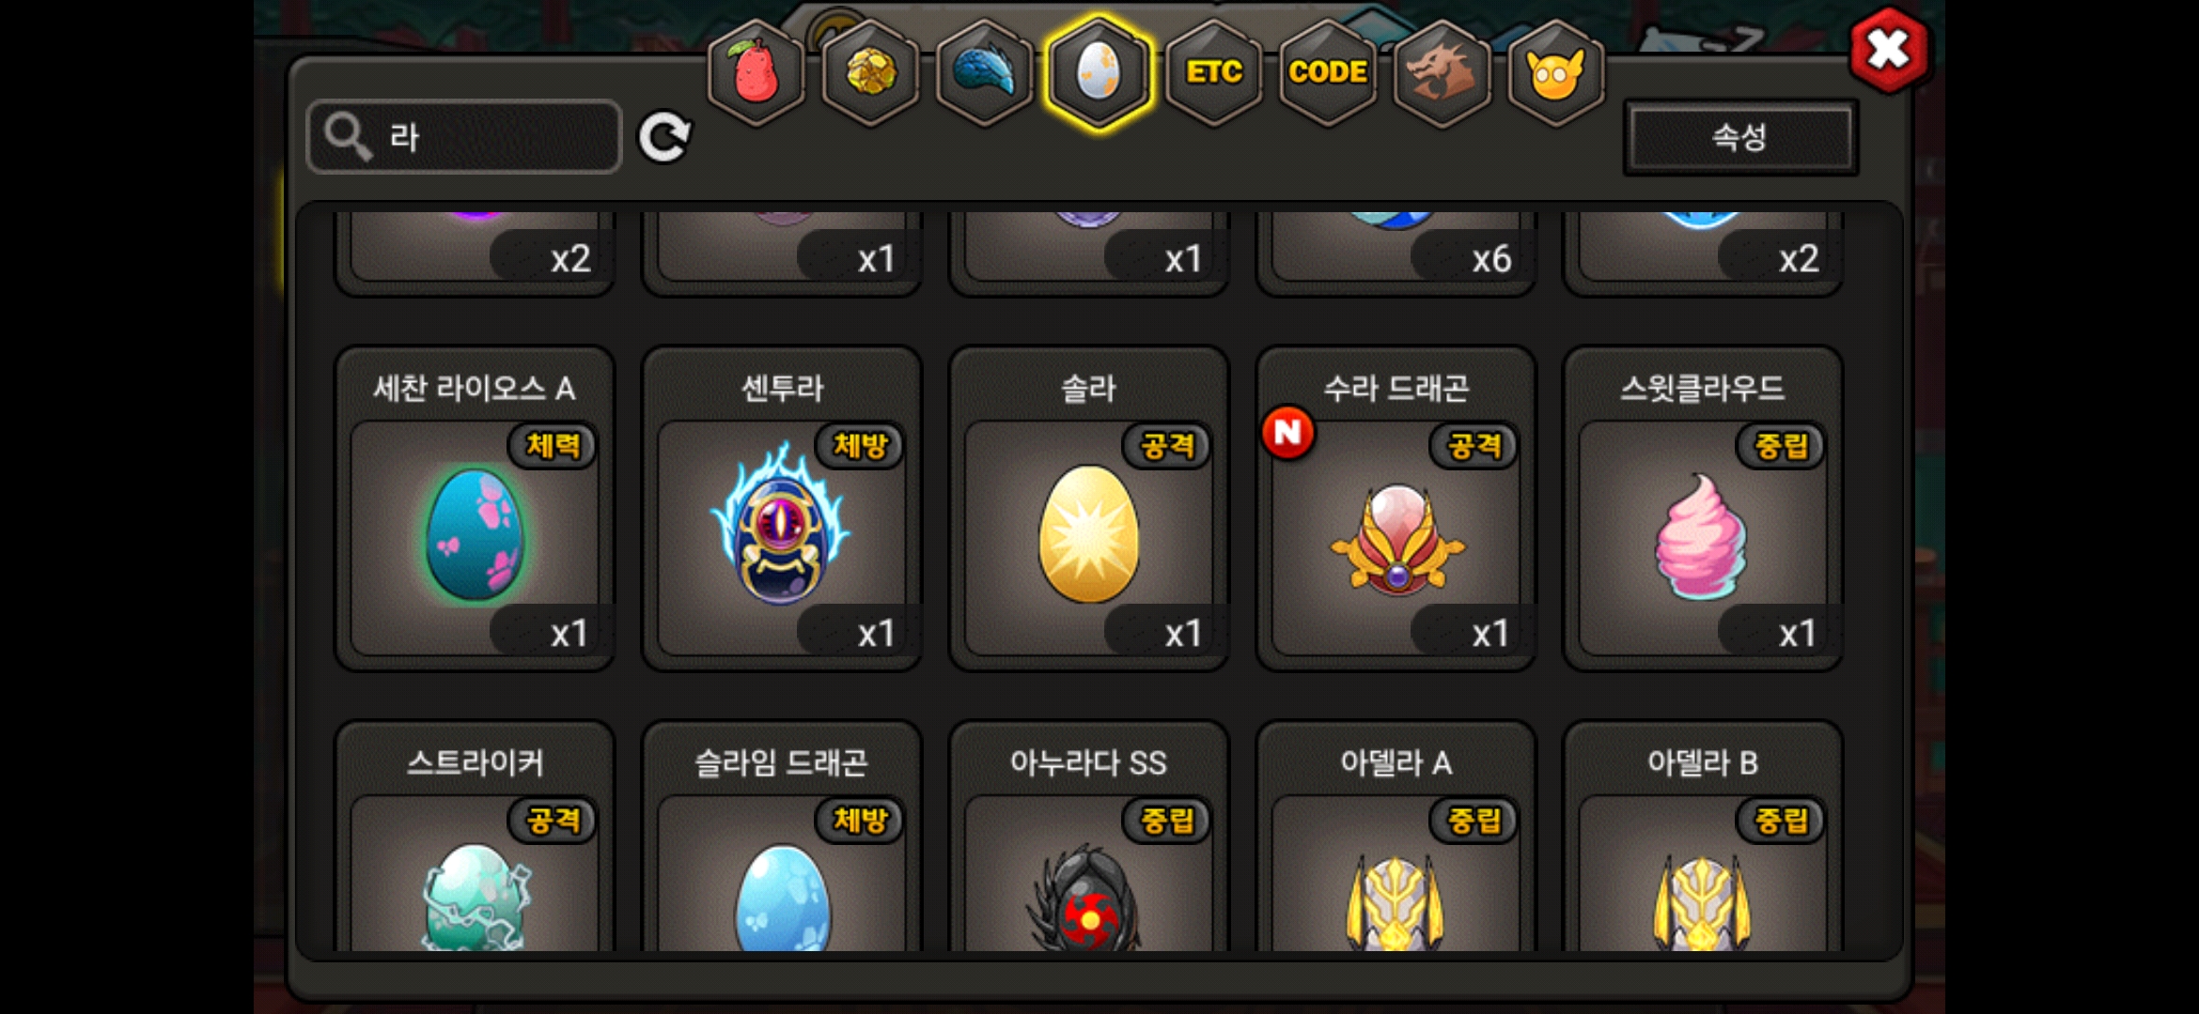Select the egg category hexagon
The width and height of the screenshot is (2199, 1014).
pos(1099,73)
